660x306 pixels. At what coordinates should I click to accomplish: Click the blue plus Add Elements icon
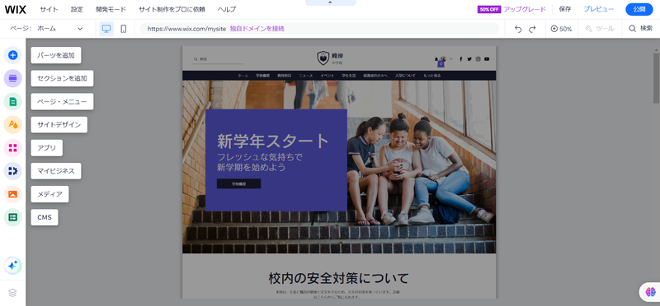click(x=12, y=55)
